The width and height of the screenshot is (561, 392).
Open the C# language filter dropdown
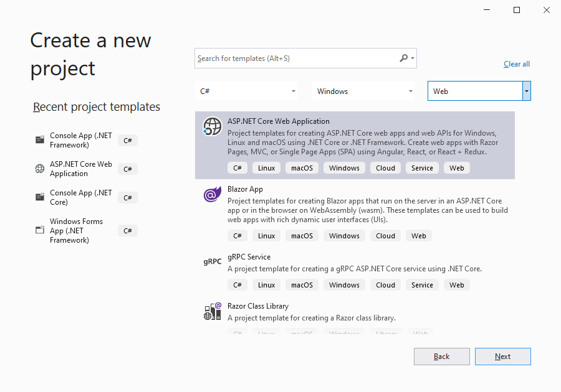click(246, 91)
